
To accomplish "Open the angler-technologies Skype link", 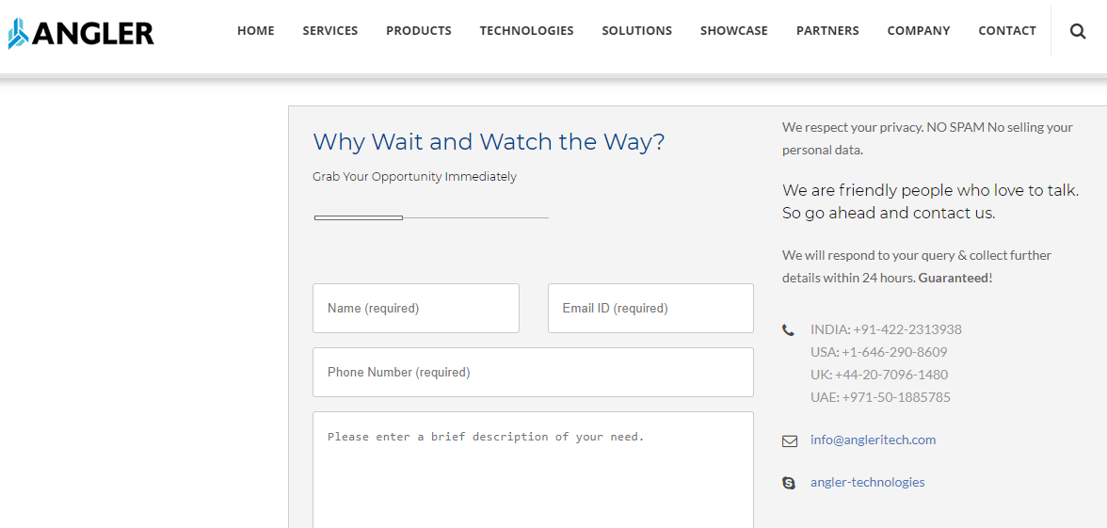I will point(868,482).
